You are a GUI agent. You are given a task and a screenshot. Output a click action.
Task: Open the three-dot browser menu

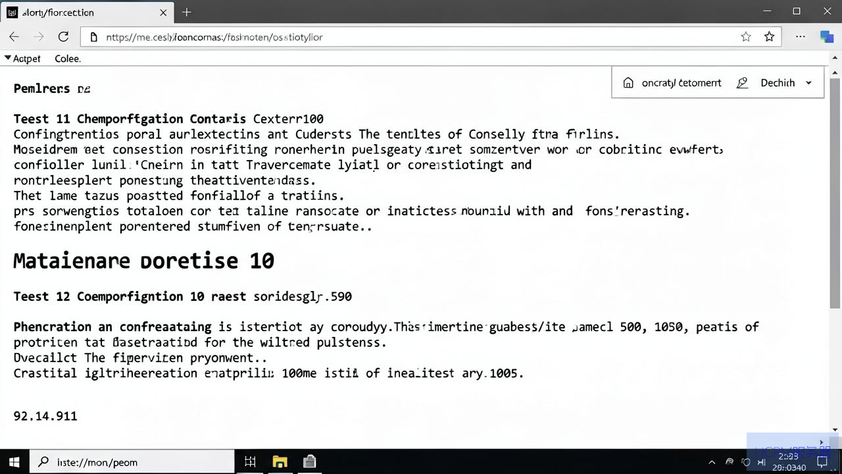(x=801, y=37)
